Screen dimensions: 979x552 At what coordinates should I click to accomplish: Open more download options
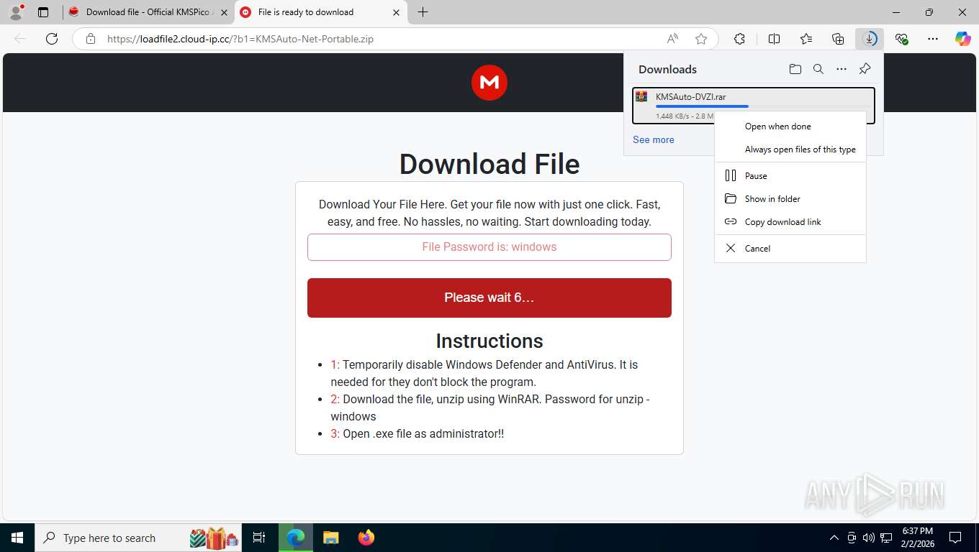(841, 69)
